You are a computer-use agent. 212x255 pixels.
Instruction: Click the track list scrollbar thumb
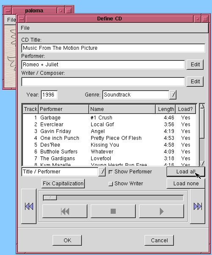point(202,124)
